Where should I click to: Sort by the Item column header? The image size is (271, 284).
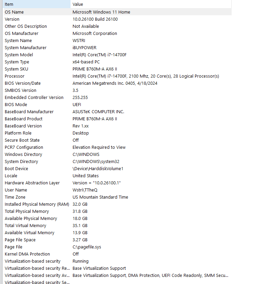(x=37, y=4)
